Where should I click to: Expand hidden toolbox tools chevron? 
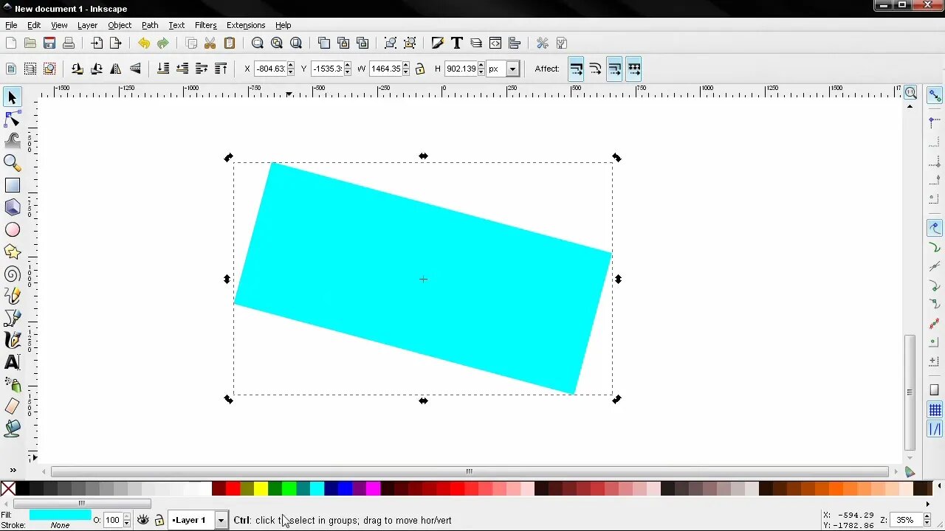pyautogui.click(x=13, y=471)
